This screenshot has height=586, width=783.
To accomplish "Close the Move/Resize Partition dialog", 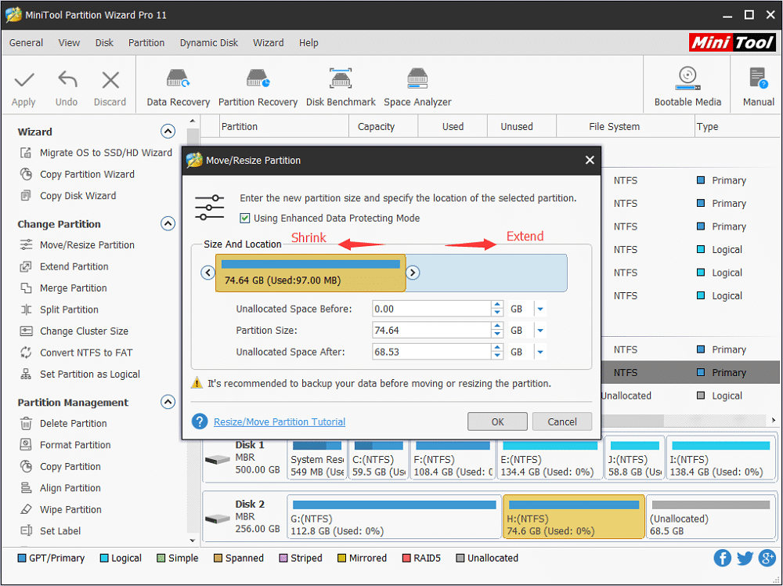I will 590,160.
